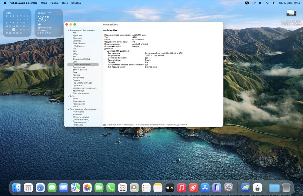The width and height of the screenshot is (303, 196).
Task: Select Хранилище in the sidebar
Action: 78,91
